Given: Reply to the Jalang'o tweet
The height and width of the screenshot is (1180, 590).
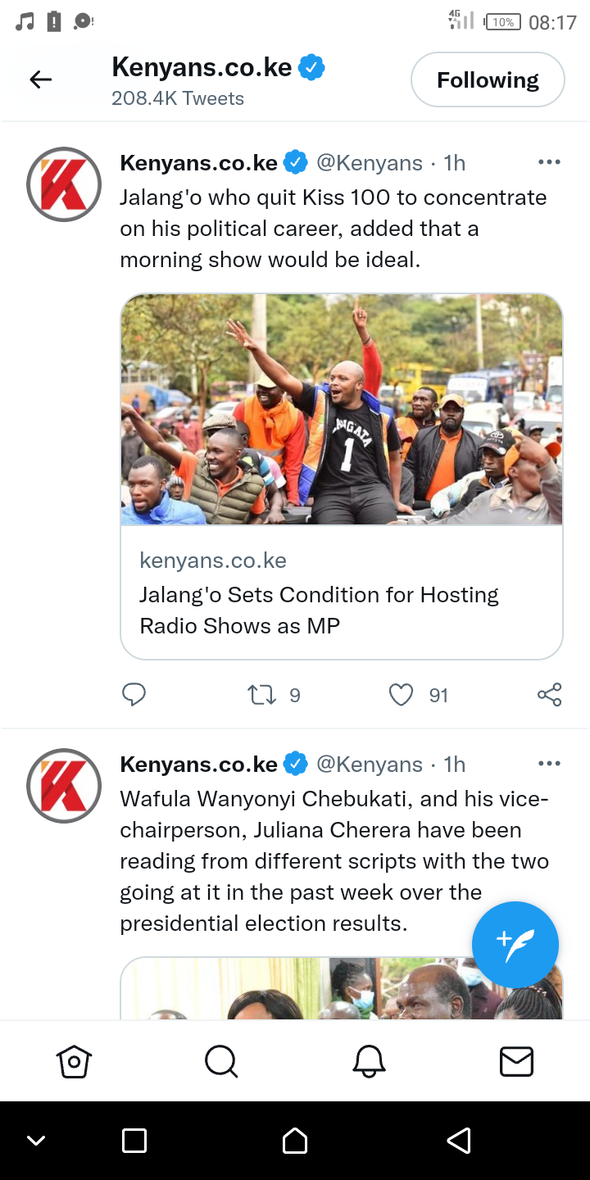Looking at the screenshot, I should pos(134,695).
